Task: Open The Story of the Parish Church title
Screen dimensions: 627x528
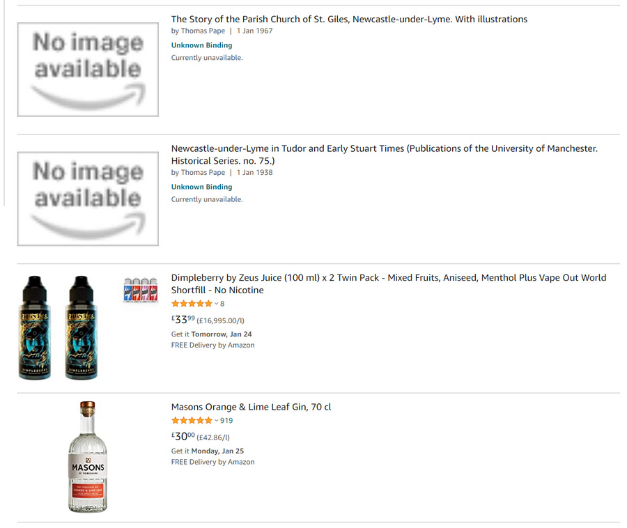Action: coord(349,20)
